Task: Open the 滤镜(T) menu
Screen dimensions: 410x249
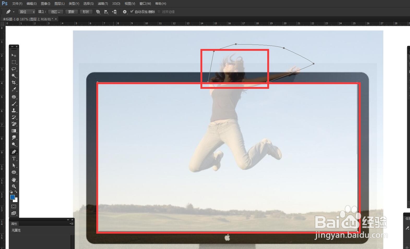Action: 103,4
